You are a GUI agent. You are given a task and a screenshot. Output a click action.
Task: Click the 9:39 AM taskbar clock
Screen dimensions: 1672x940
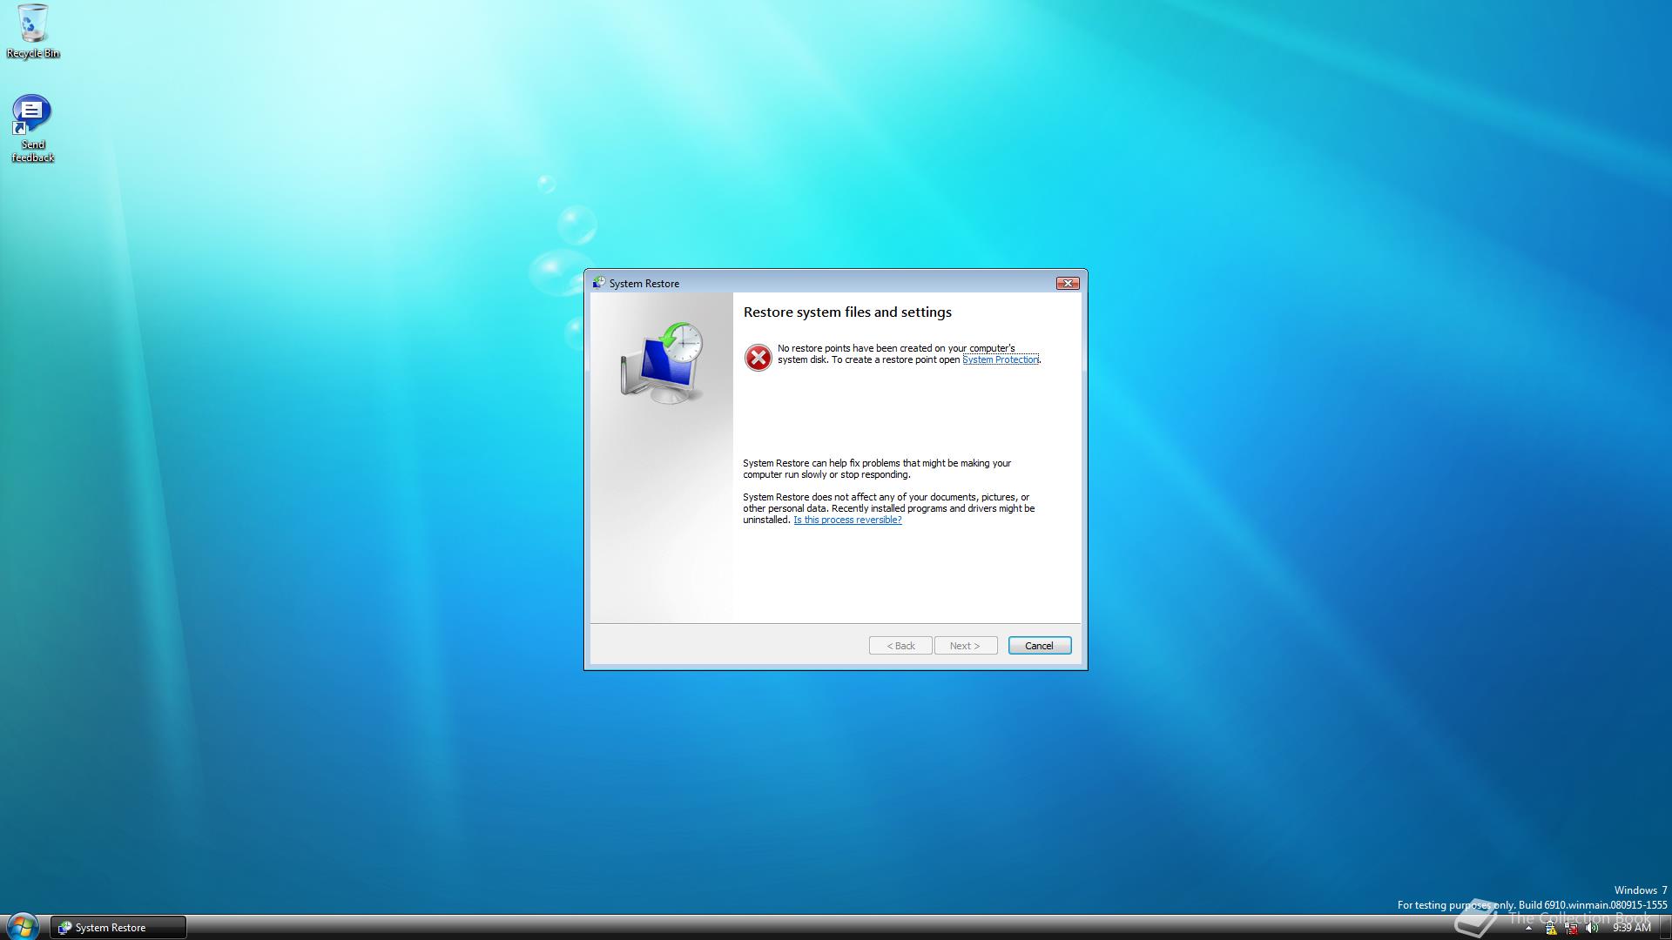point(1631,928)
